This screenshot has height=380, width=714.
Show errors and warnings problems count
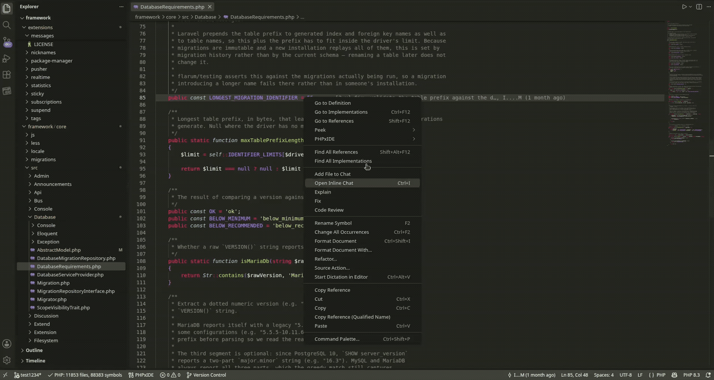point(170,375)
